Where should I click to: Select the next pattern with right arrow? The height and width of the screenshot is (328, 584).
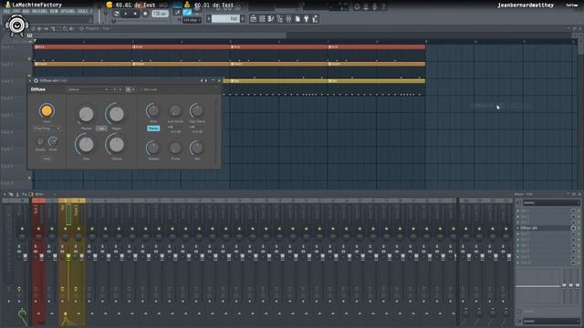243,18
